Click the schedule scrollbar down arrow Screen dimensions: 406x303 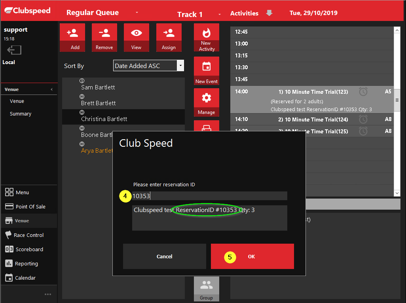click(397, 193)
